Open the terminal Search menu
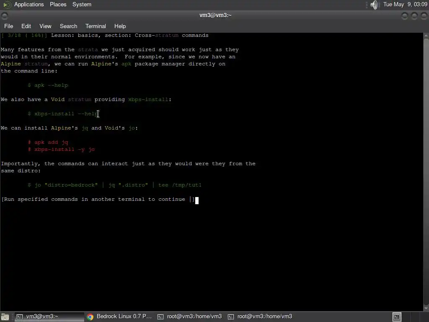The image size is (429, 322). (68, 26)
